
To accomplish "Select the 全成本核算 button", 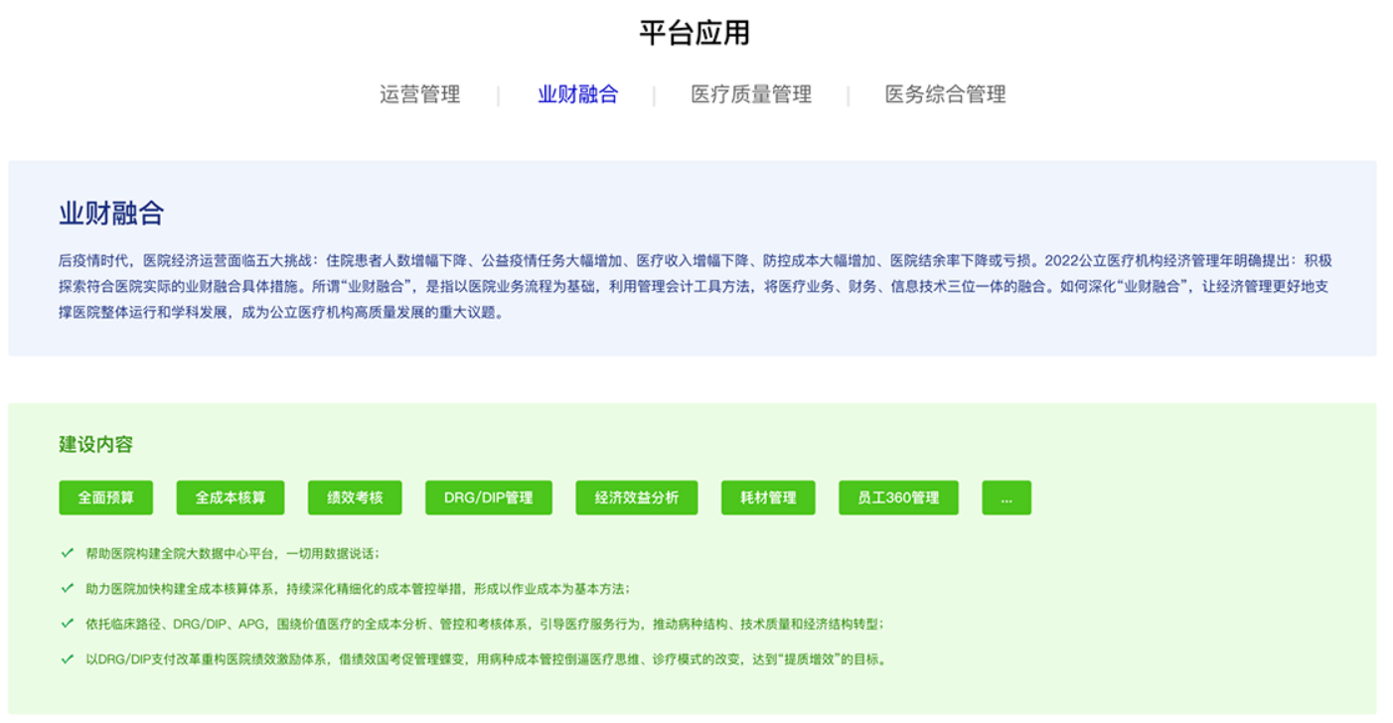I will tap(231, 498).
